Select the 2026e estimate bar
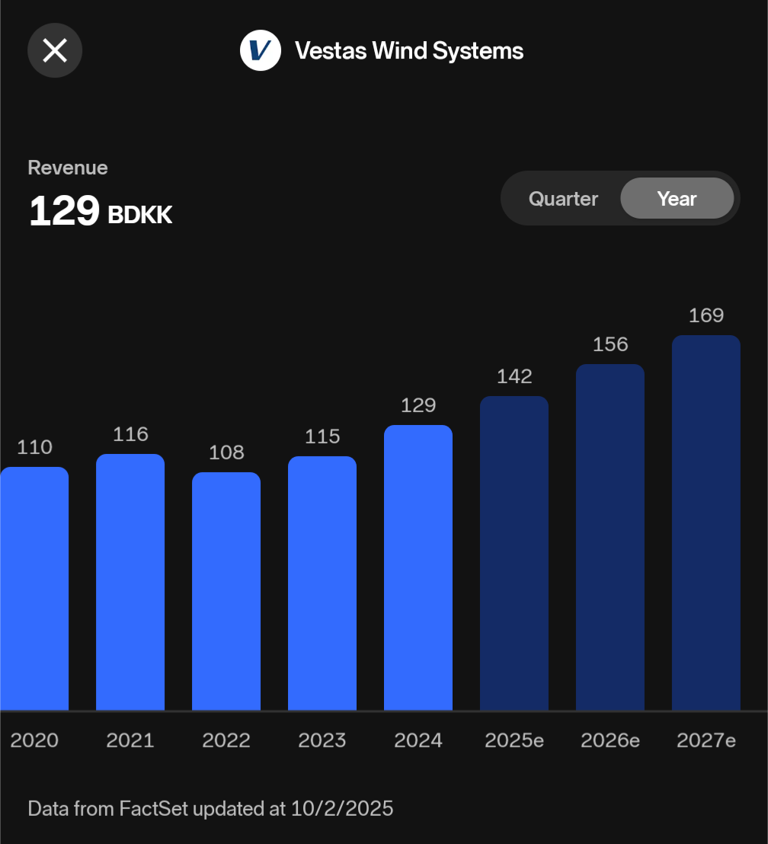The width and height of the screenshot is (768, 844). [x=610, y=537]
